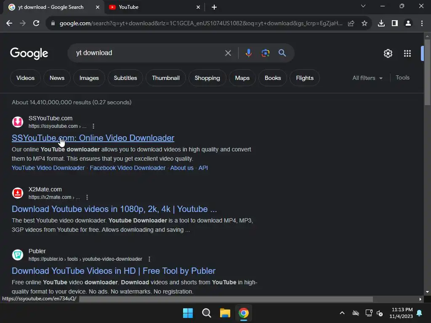Clear the search box text
The image size is (431, 323).
coord(228,53)
